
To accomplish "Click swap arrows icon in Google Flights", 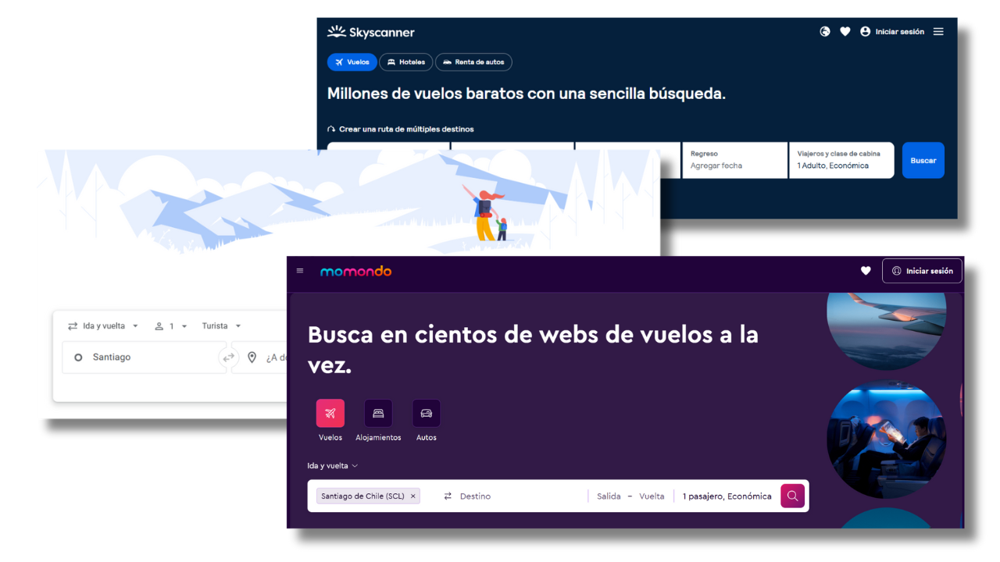I will click(x=228, y=357).
